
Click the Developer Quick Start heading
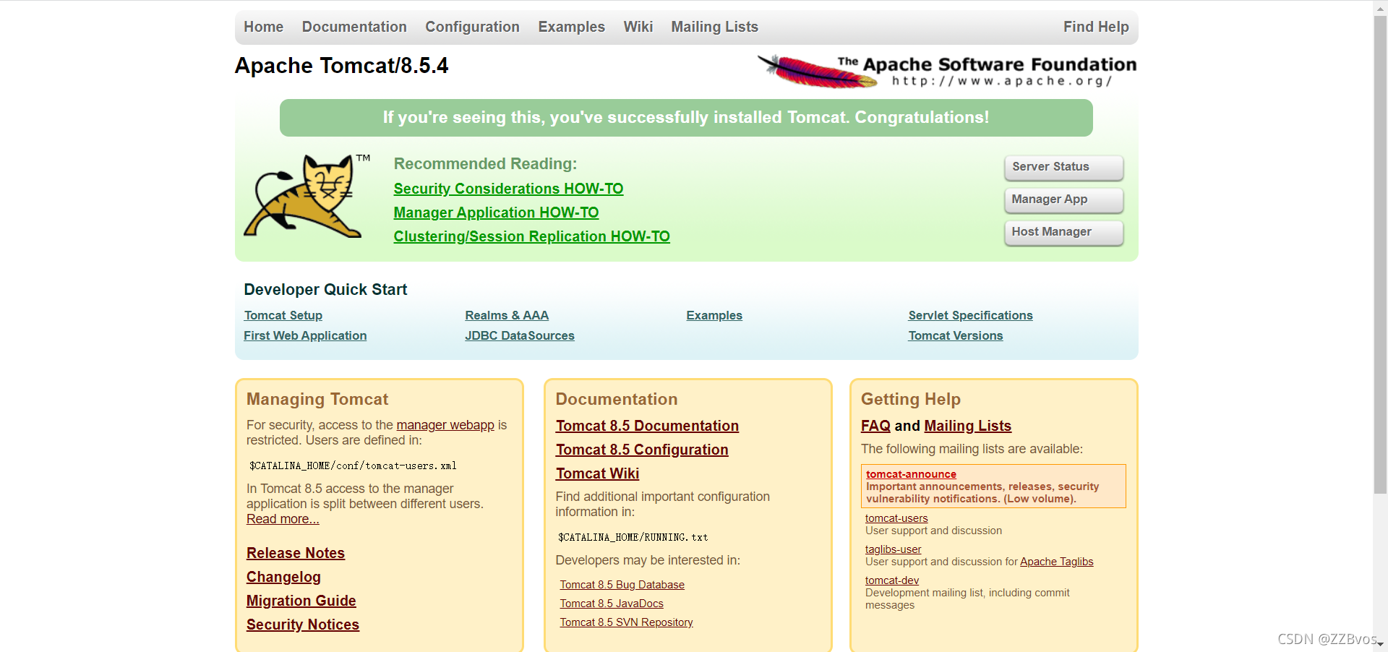point(325,290)
